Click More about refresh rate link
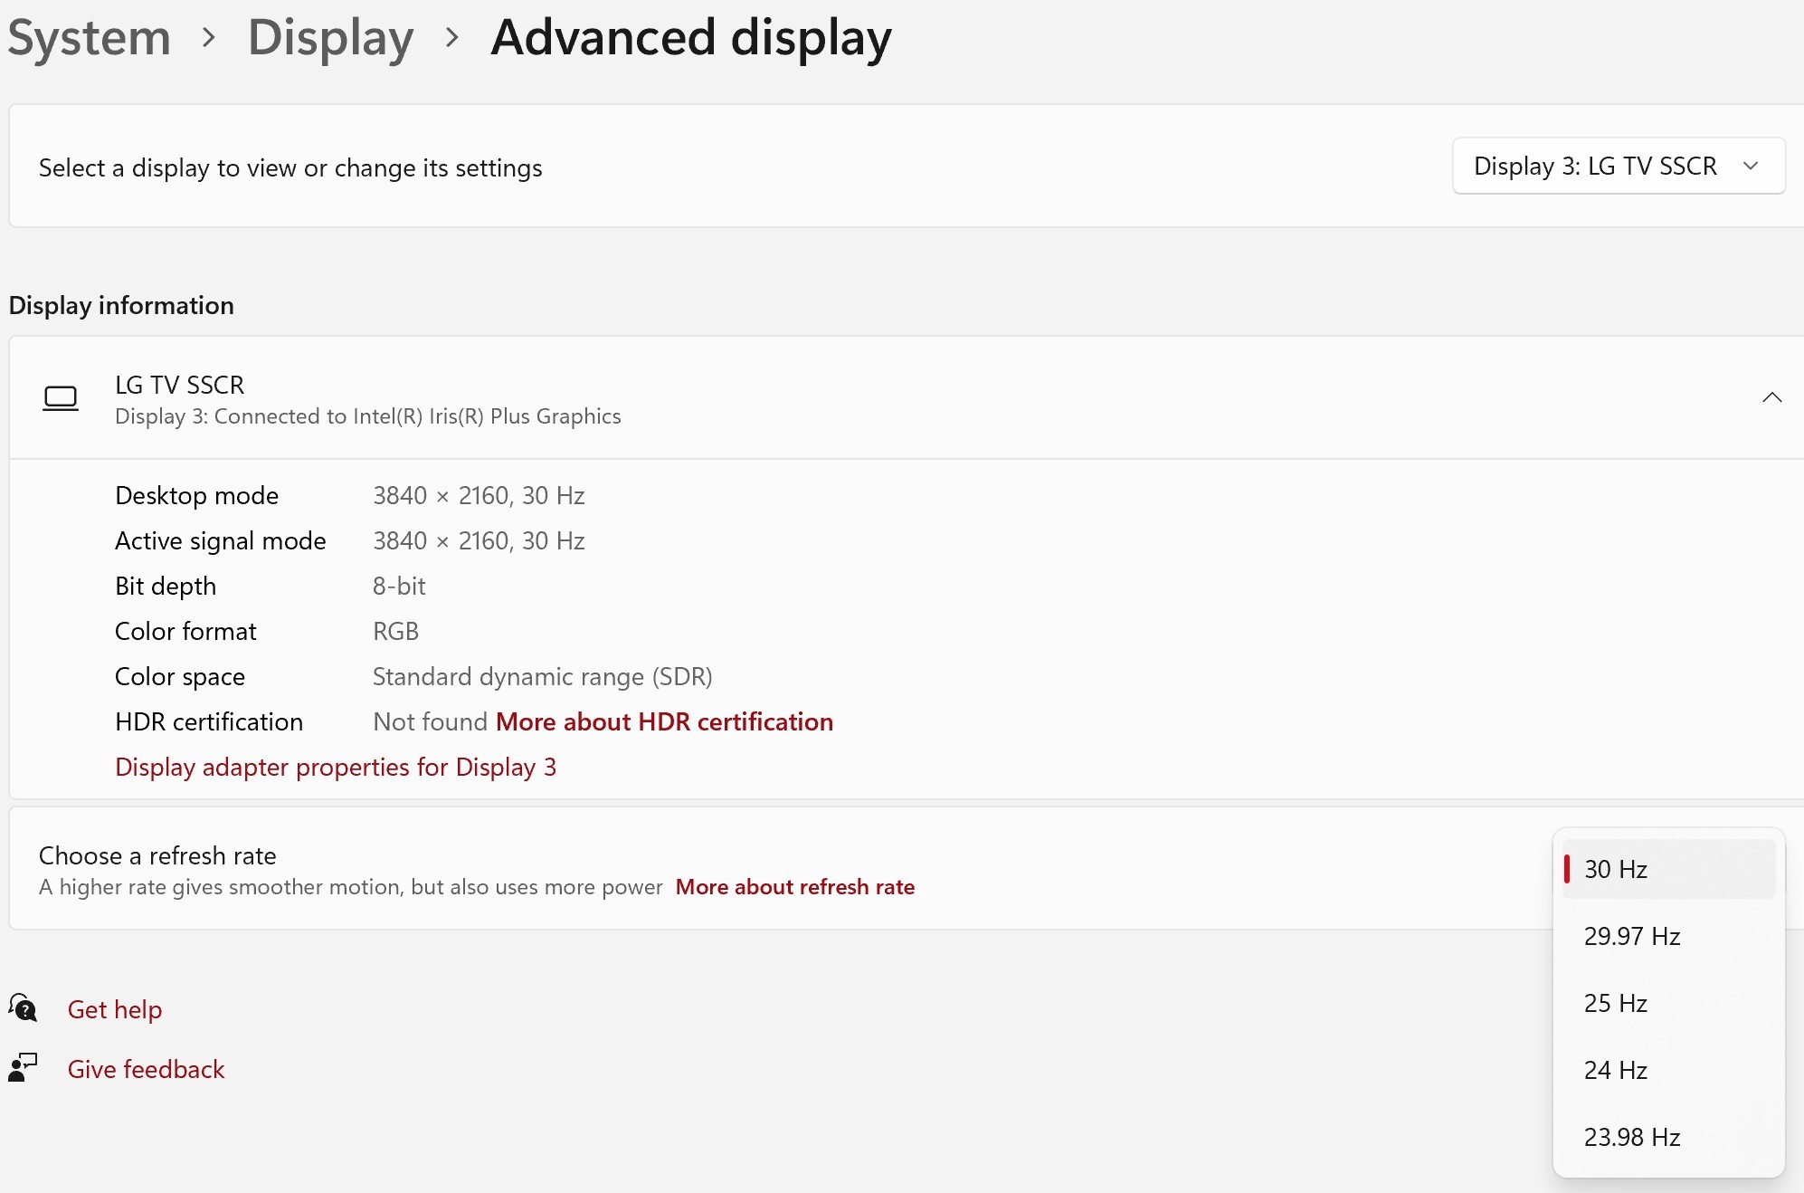Screen dimensions: 1804x1193 [794, 887]
